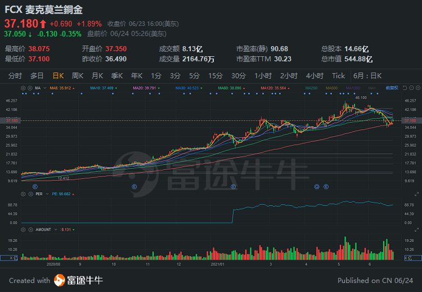
Task: Maximize the PER panel via expand arrows
Action: click(x=416, y=194)
